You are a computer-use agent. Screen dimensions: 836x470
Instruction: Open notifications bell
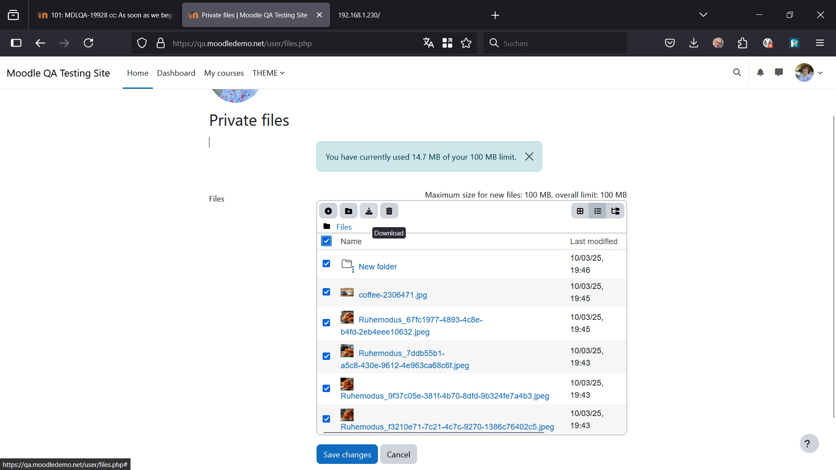point(760,73)
